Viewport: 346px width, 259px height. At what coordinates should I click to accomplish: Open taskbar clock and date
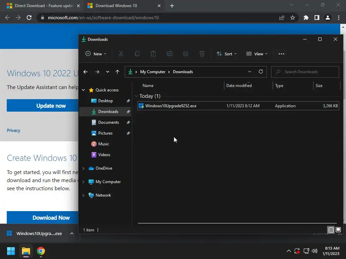331,251
